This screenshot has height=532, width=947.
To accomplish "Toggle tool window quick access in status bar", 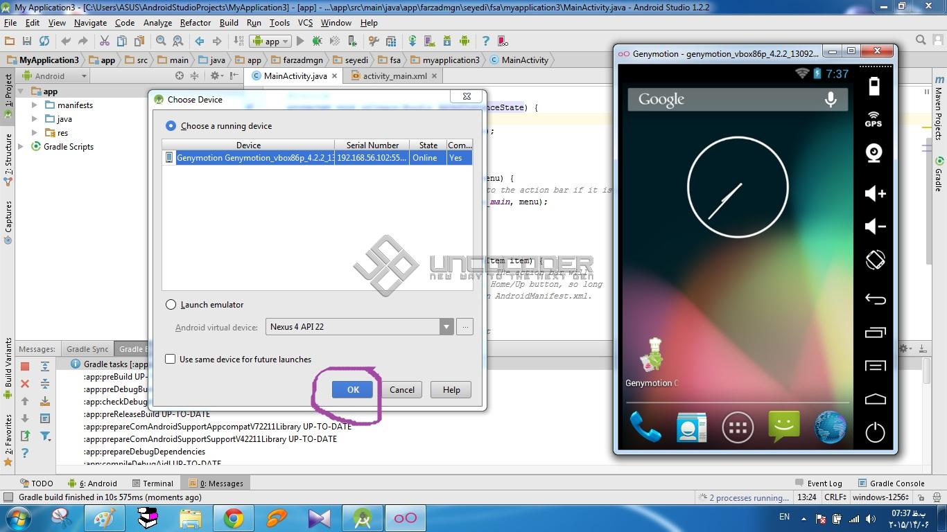I will pos(8,497).
